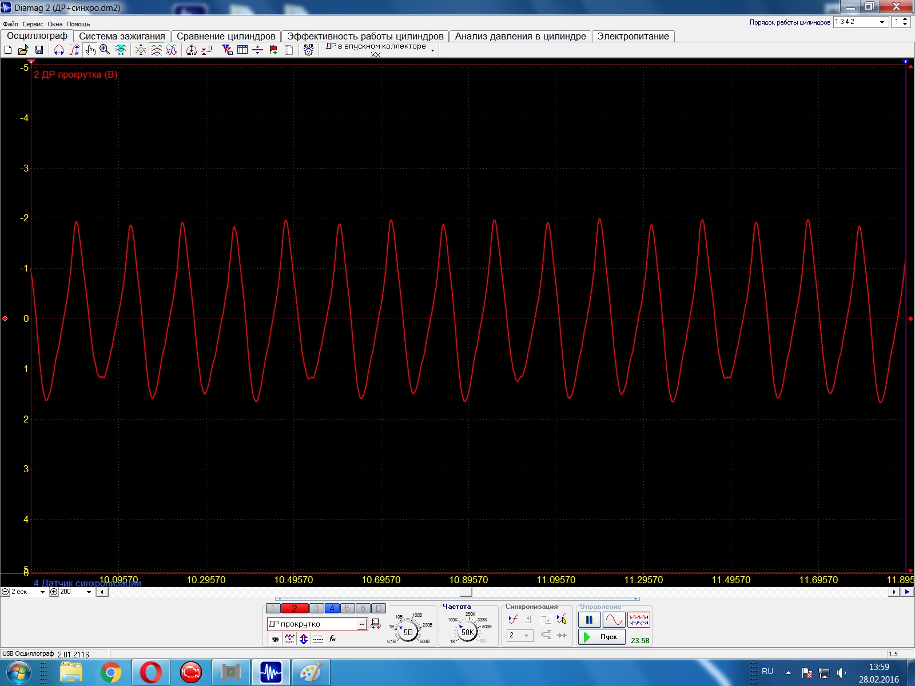
Task: Open file using the folder icon
Action: (23, 50)
